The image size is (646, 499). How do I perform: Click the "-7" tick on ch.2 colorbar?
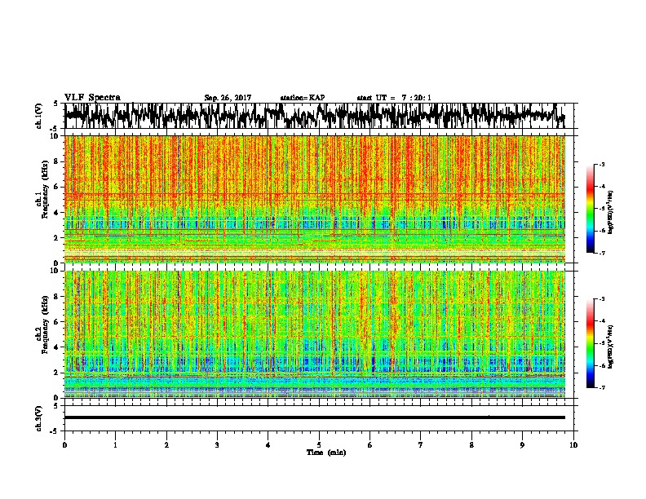pyautogui.click(x=602, y=387)
